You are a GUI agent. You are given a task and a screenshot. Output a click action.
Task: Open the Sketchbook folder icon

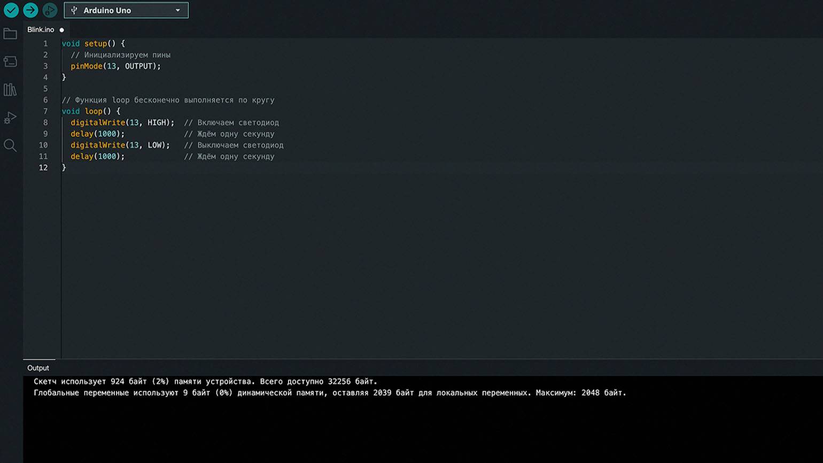(x=10, y=34)
